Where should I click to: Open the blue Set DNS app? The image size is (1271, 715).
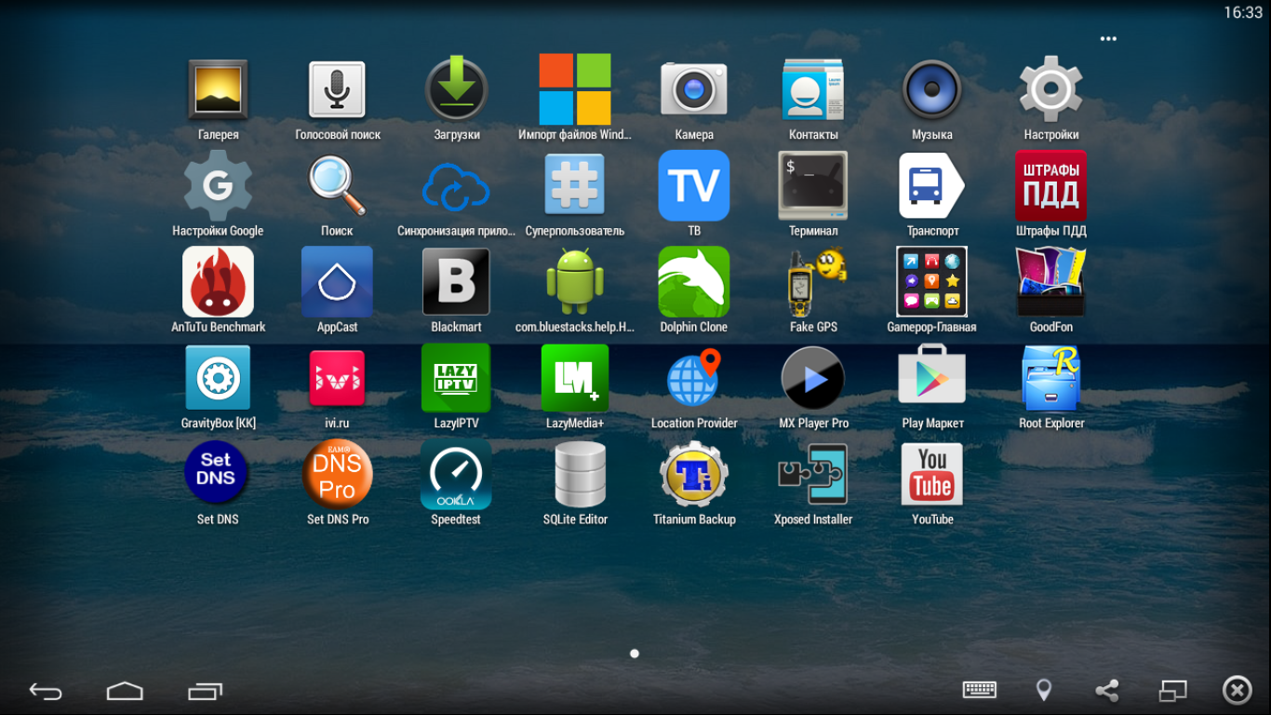point(216,472)
